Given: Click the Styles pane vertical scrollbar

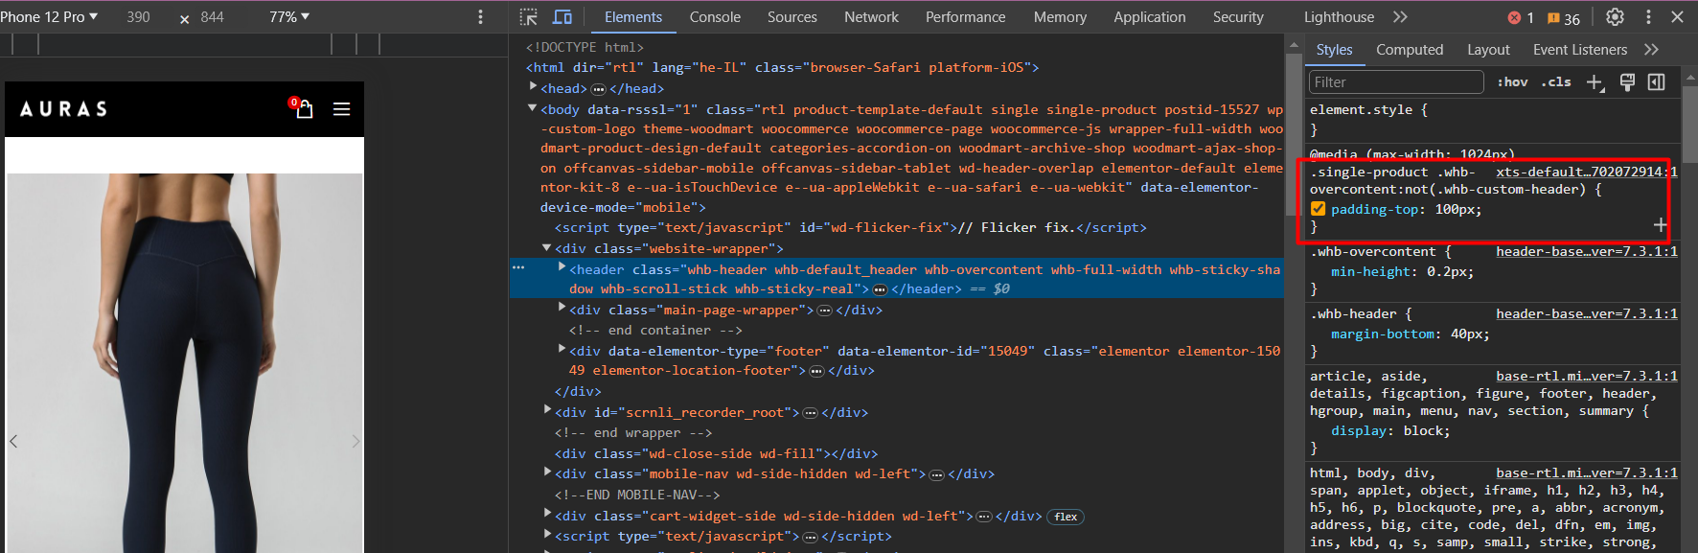Looking at the screenshot, I should tap(1689, 125).
